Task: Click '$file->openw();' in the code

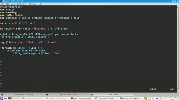Action: [x=38, y=37]
